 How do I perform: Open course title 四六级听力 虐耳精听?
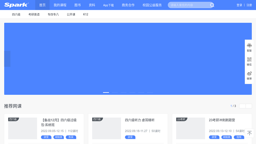pyautogui.click(x=140, y=120)
